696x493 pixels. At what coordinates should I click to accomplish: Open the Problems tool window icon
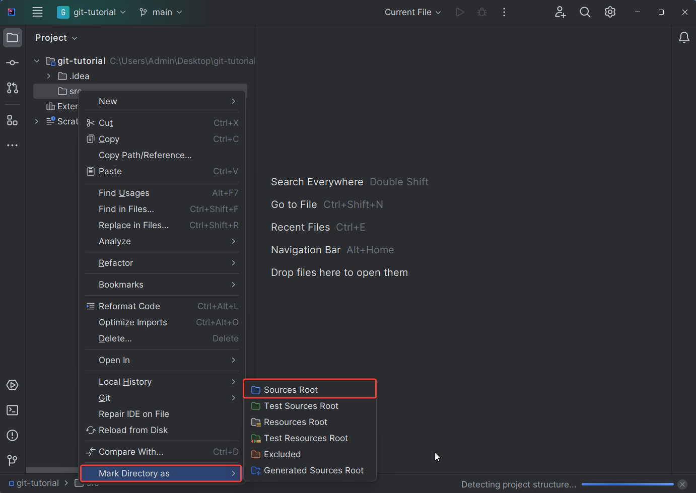click(13, 436)
